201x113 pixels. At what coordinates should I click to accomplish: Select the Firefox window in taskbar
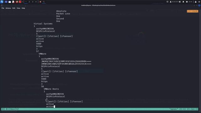click(x=41, y=2)
